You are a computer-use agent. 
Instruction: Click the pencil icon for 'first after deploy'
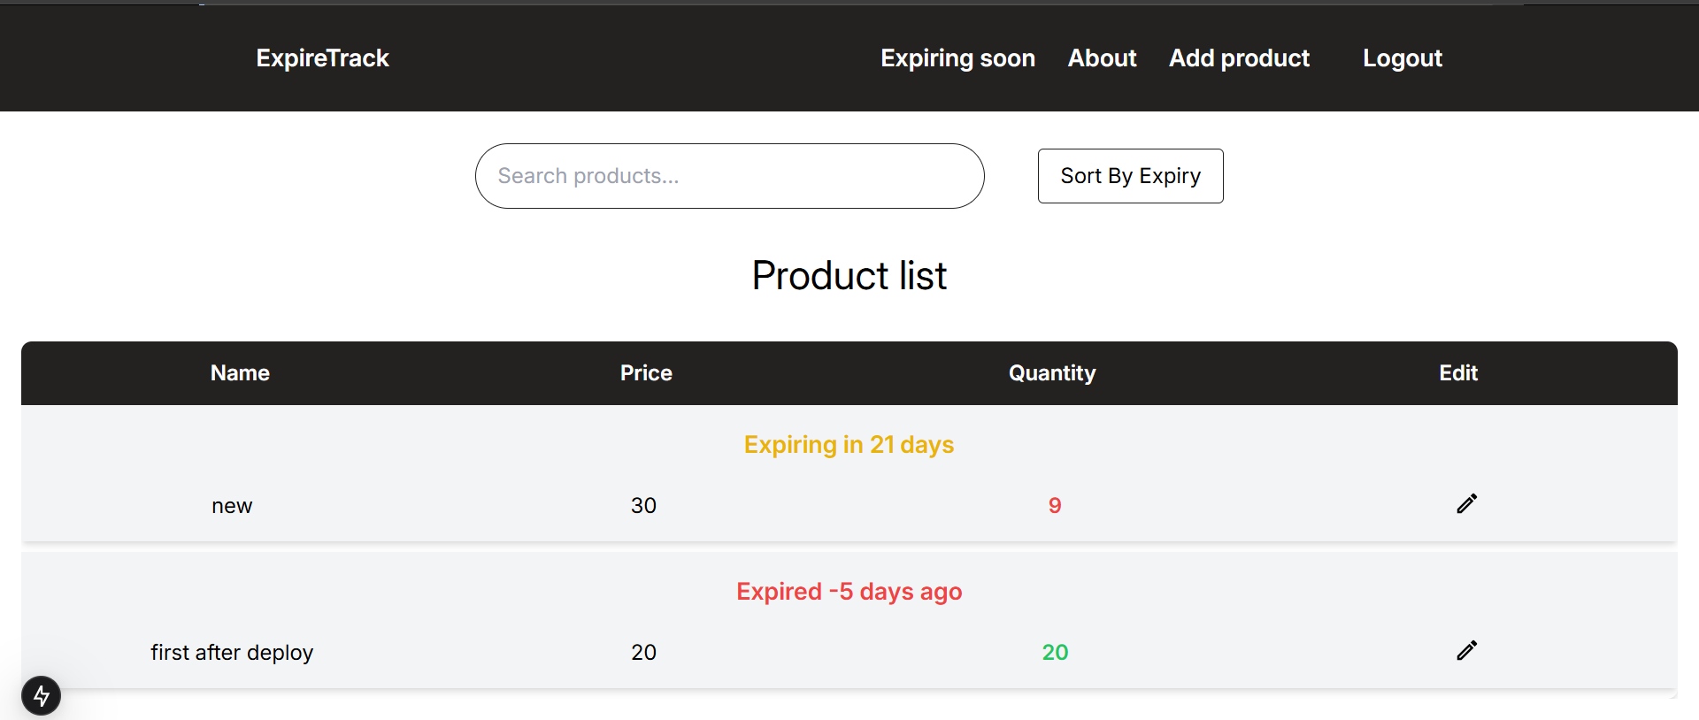pyautogui.click(x=1466, y=650)
